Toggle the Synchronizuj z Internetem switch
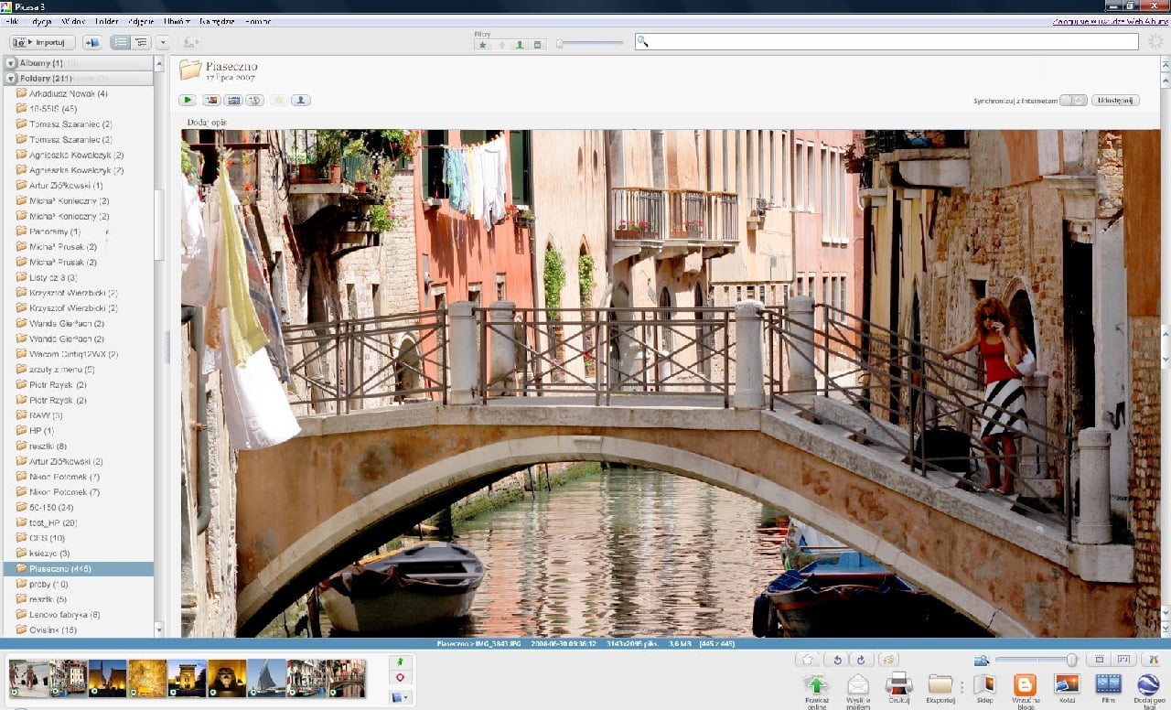The height and width of the screenshot is (710, 1171). [x=1073, y=101]
